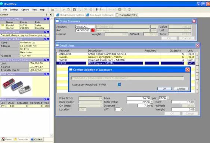Viewport: 210px width, 143px height.
Task: Click the greyed door-with-arrow icon
Action: 102,9
